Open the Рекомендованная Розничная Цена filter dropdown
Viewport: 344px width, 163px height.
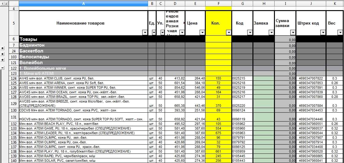click(x=182, y=33)
